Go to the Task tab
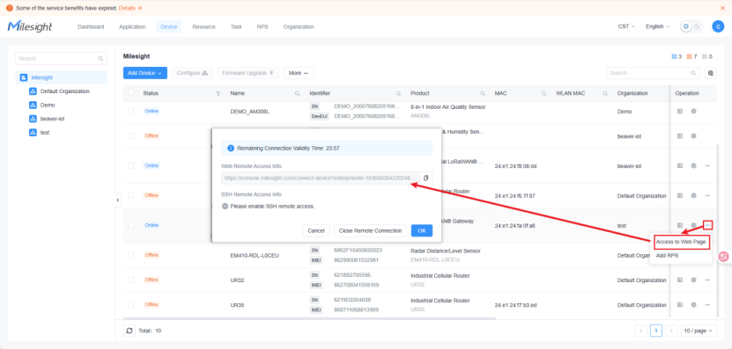The width and height of the screenshot is (732, 349). 236,26
